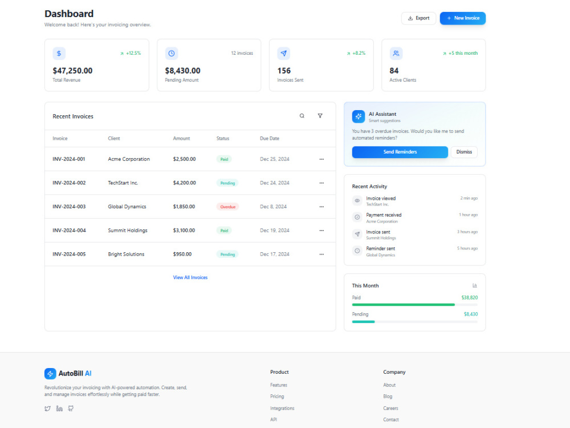Open actions menu for INV-2024-003
This screenshot has width=570, height=428.
click(x=321, y=207)
